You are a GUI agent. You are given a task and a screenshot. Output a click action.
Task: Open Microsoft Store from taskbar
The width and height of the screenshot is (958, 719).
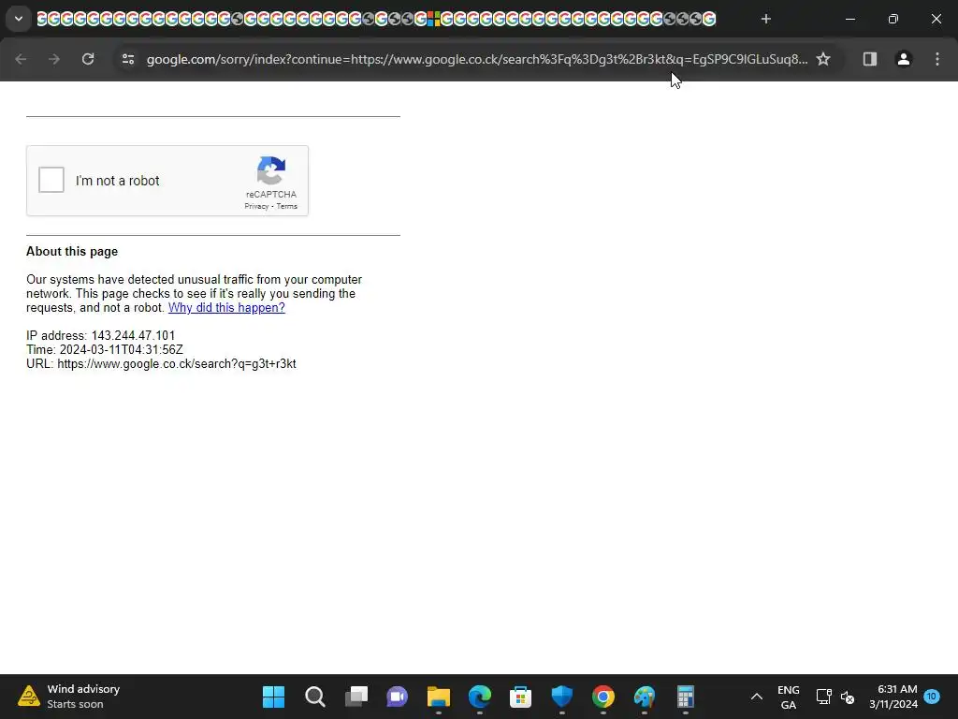pos(520,697)
